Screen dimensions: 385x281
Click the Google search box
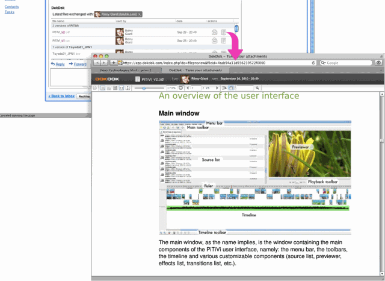click(x=349, y=62)
